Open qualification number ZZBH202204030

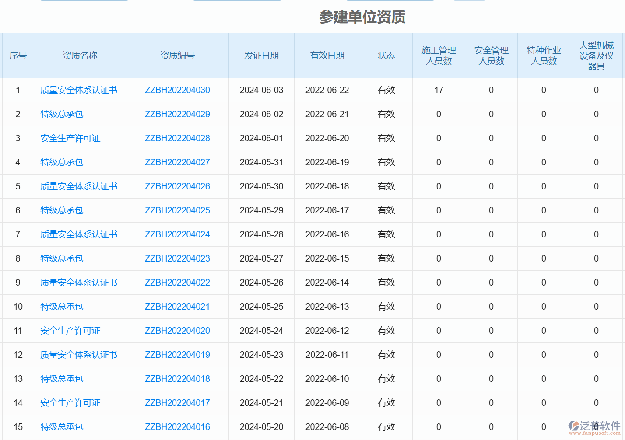point(177,90)
